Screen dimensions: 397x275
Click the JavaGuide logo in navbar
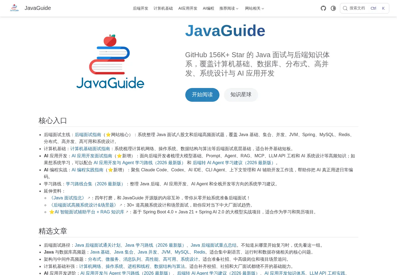click(14, 8)
